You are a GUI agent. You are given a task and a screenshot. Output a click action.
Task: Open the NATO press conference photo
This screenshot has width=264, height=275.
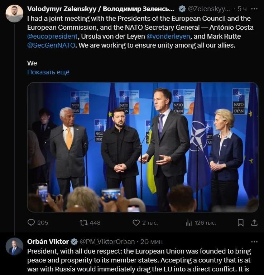(143, 147)
